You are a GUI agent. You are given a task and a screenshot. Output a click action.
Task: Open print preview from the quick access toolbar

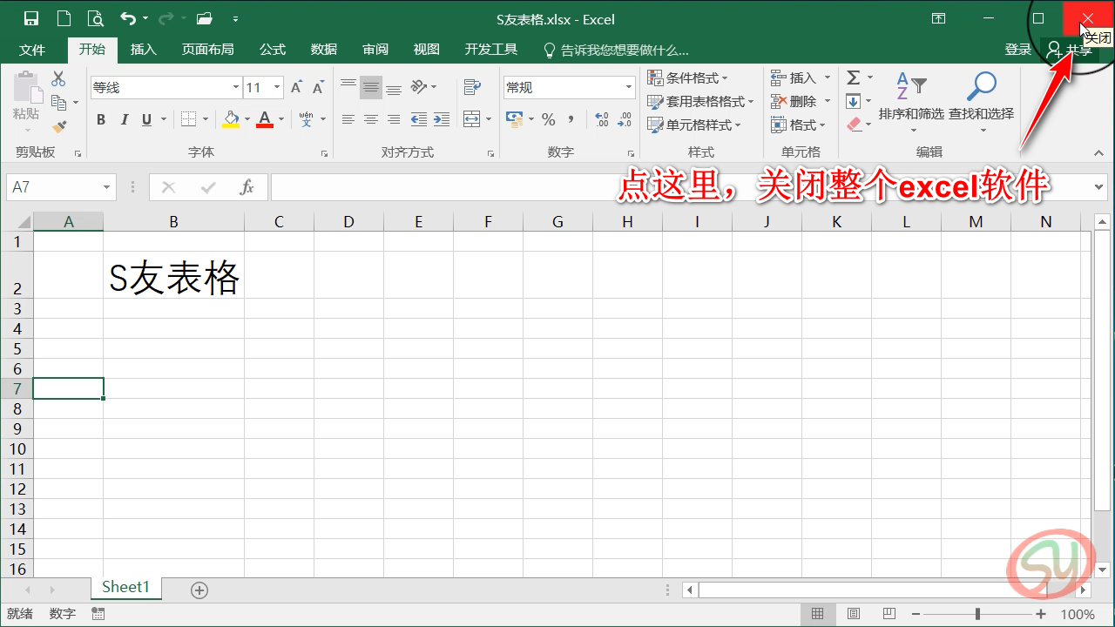pos(95,18)
